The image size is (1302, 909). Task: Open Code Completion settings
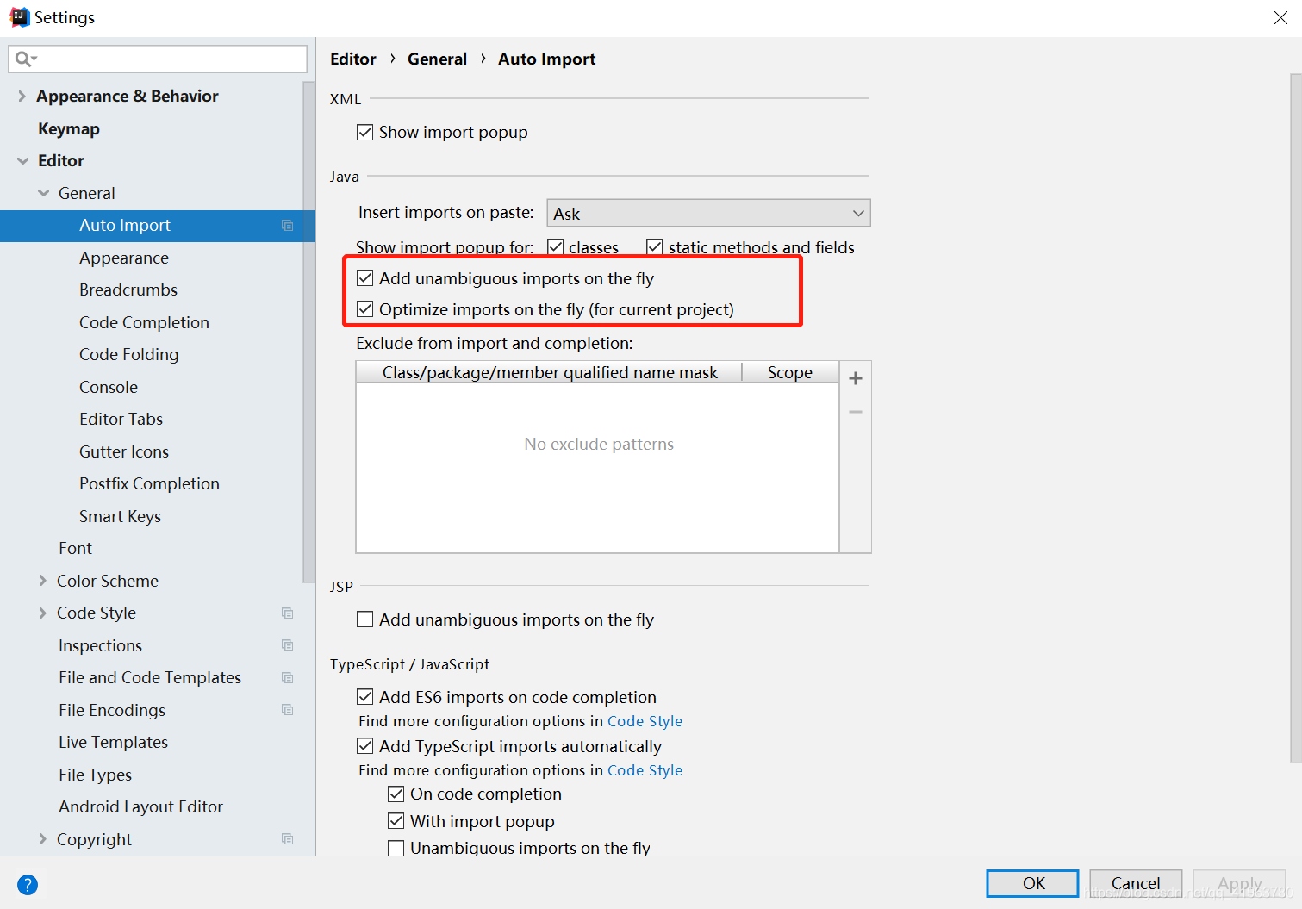[144, 322]
